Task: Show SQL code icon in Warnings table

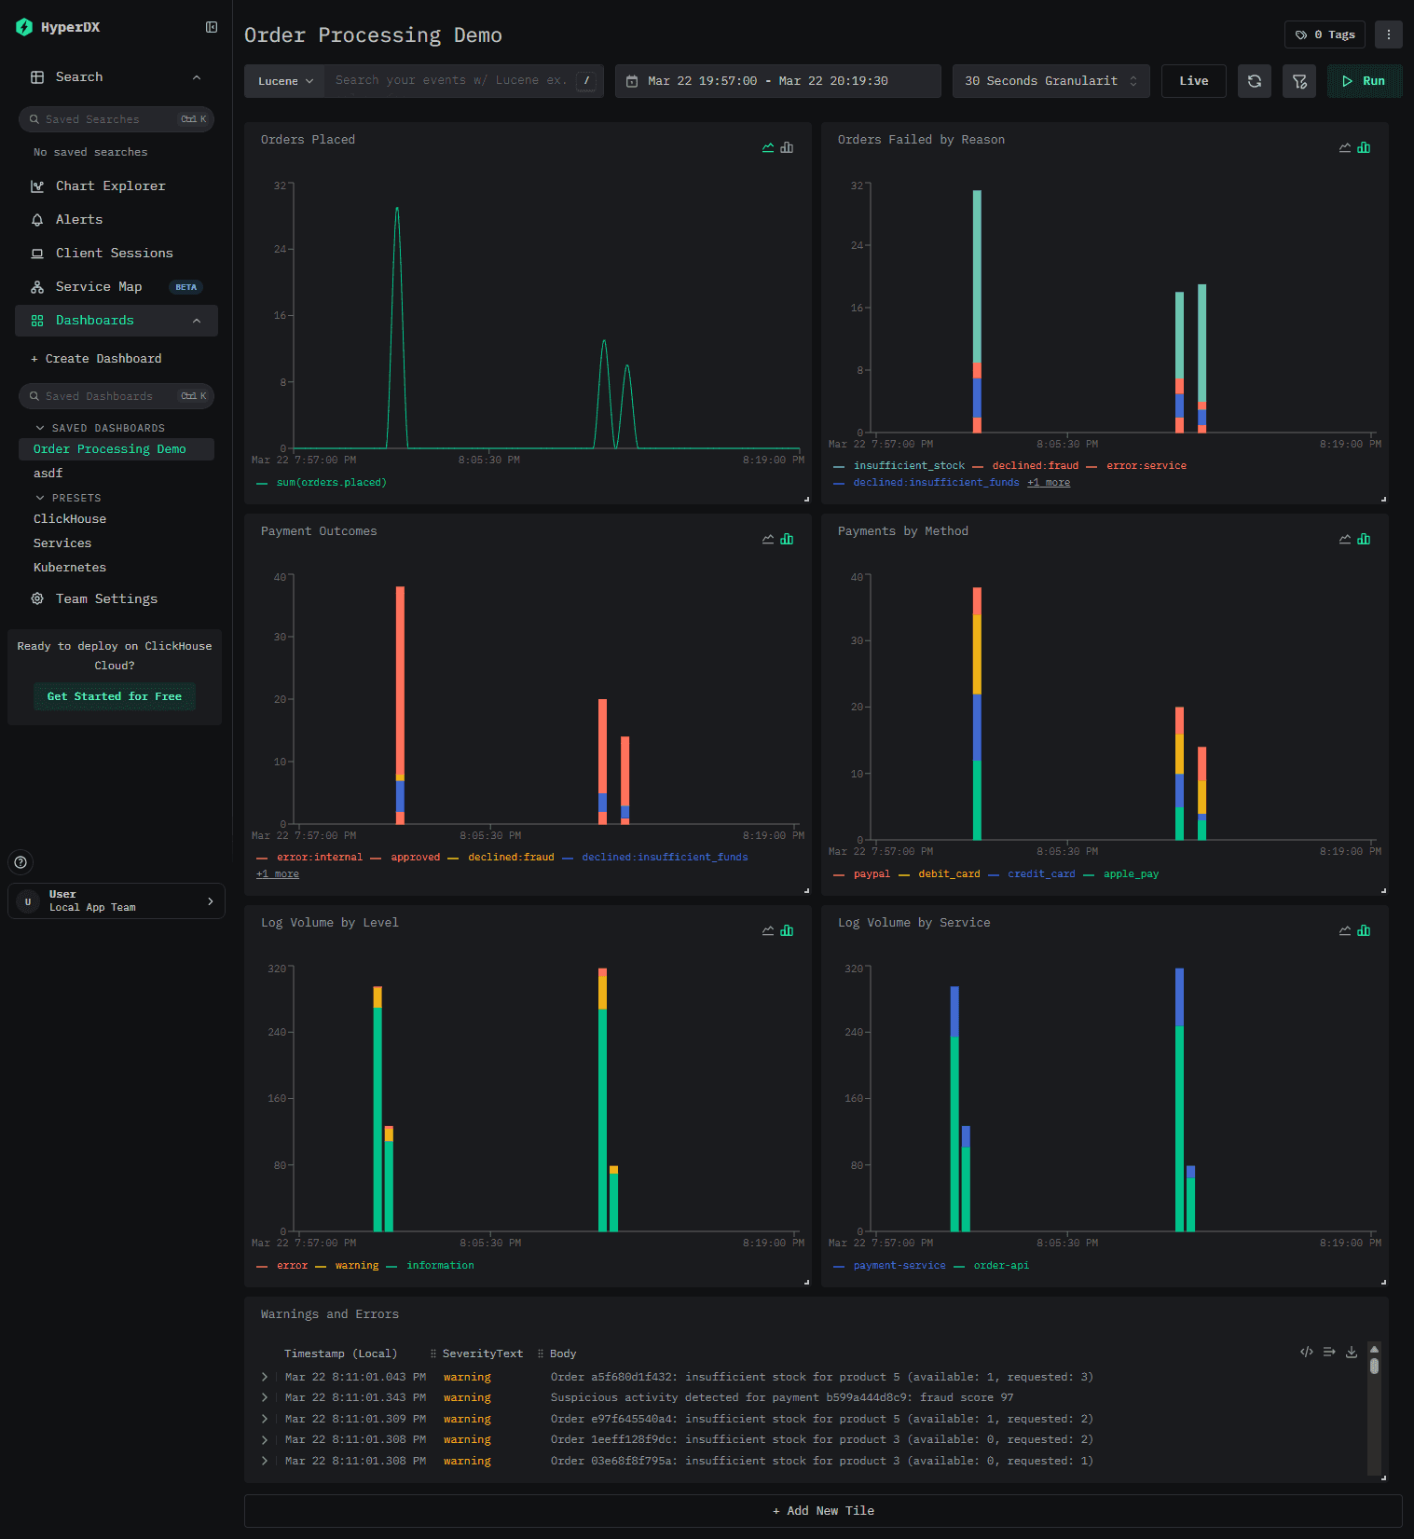Action: pyautogui.click(x=1307, y=1352)
